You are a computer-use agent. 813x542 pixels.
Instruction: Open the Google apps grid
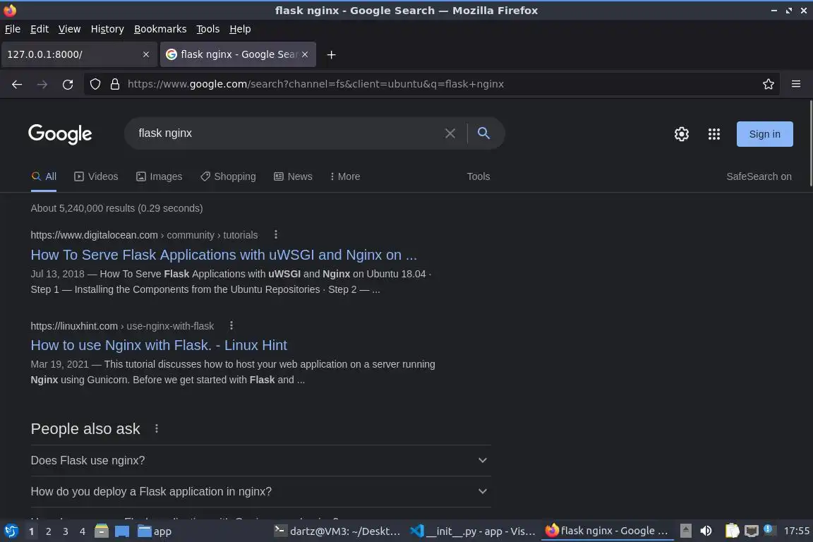714,134
